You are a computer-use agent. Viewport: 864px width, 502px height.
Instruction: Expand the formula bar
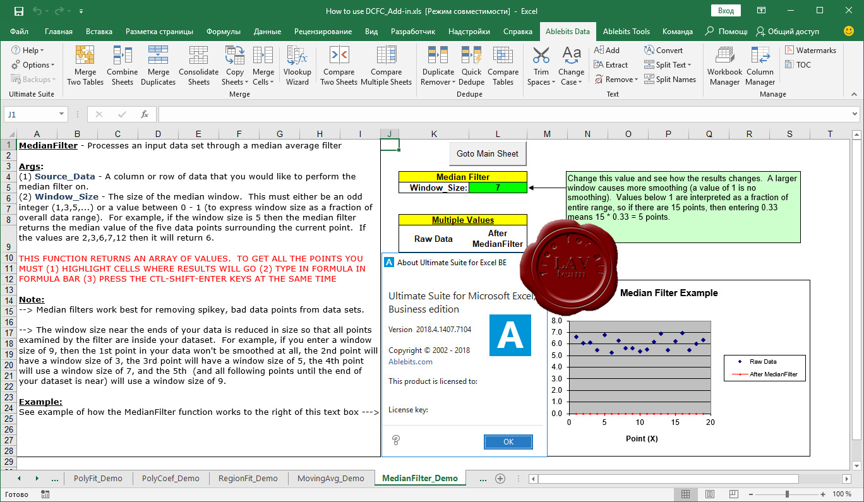coord(854,114)
